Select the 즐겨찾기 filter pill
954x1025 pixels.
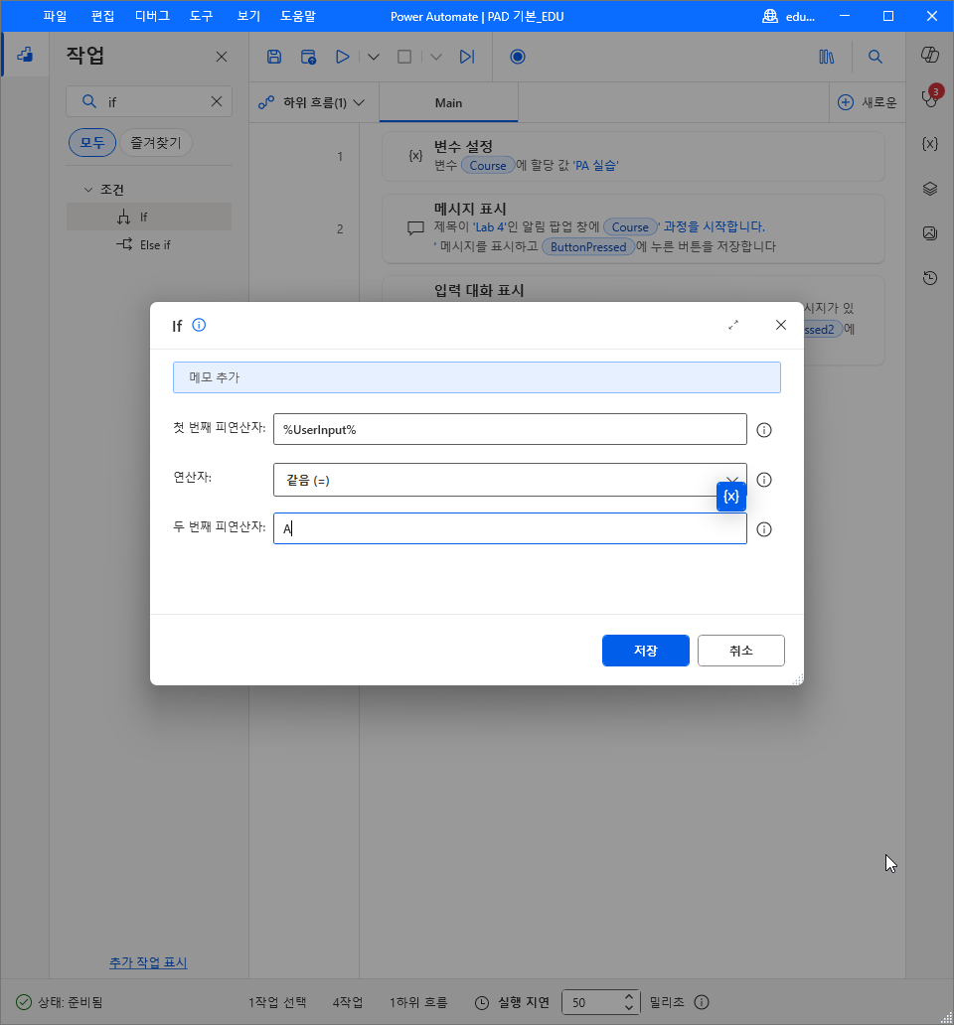pyautogui.click(x=156, y=142)
